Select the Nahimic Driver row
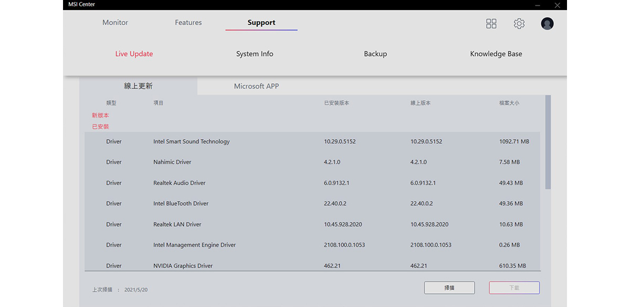Screen dimensions: 630x307 pyautogui.click(x=312, y=162)
